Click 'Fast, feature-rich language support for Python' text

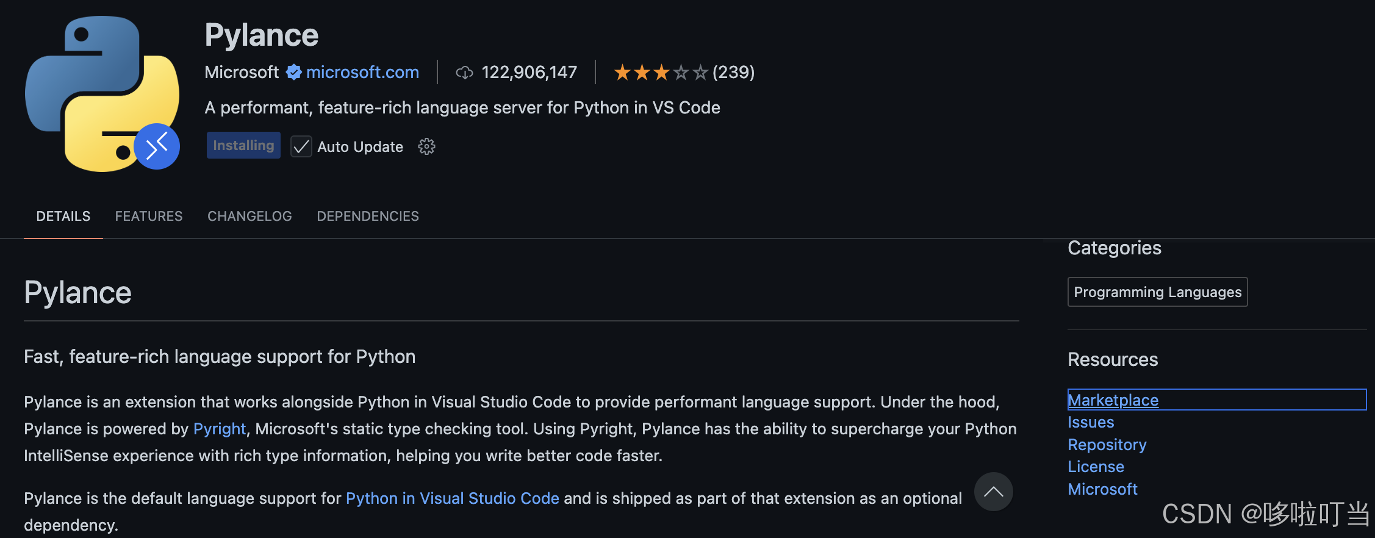(220, 356)
